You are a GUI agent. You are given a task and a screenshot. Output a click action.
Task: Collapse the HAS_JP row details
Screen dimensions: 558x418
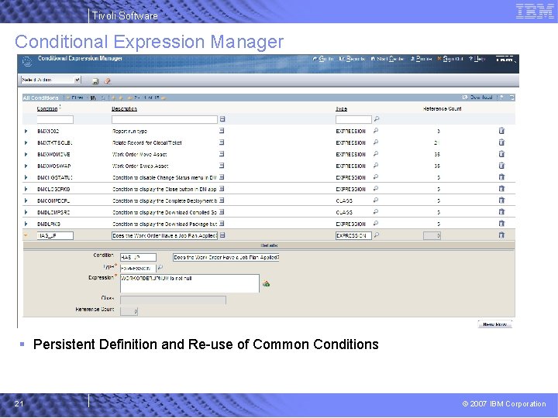[x=26, y=235]
